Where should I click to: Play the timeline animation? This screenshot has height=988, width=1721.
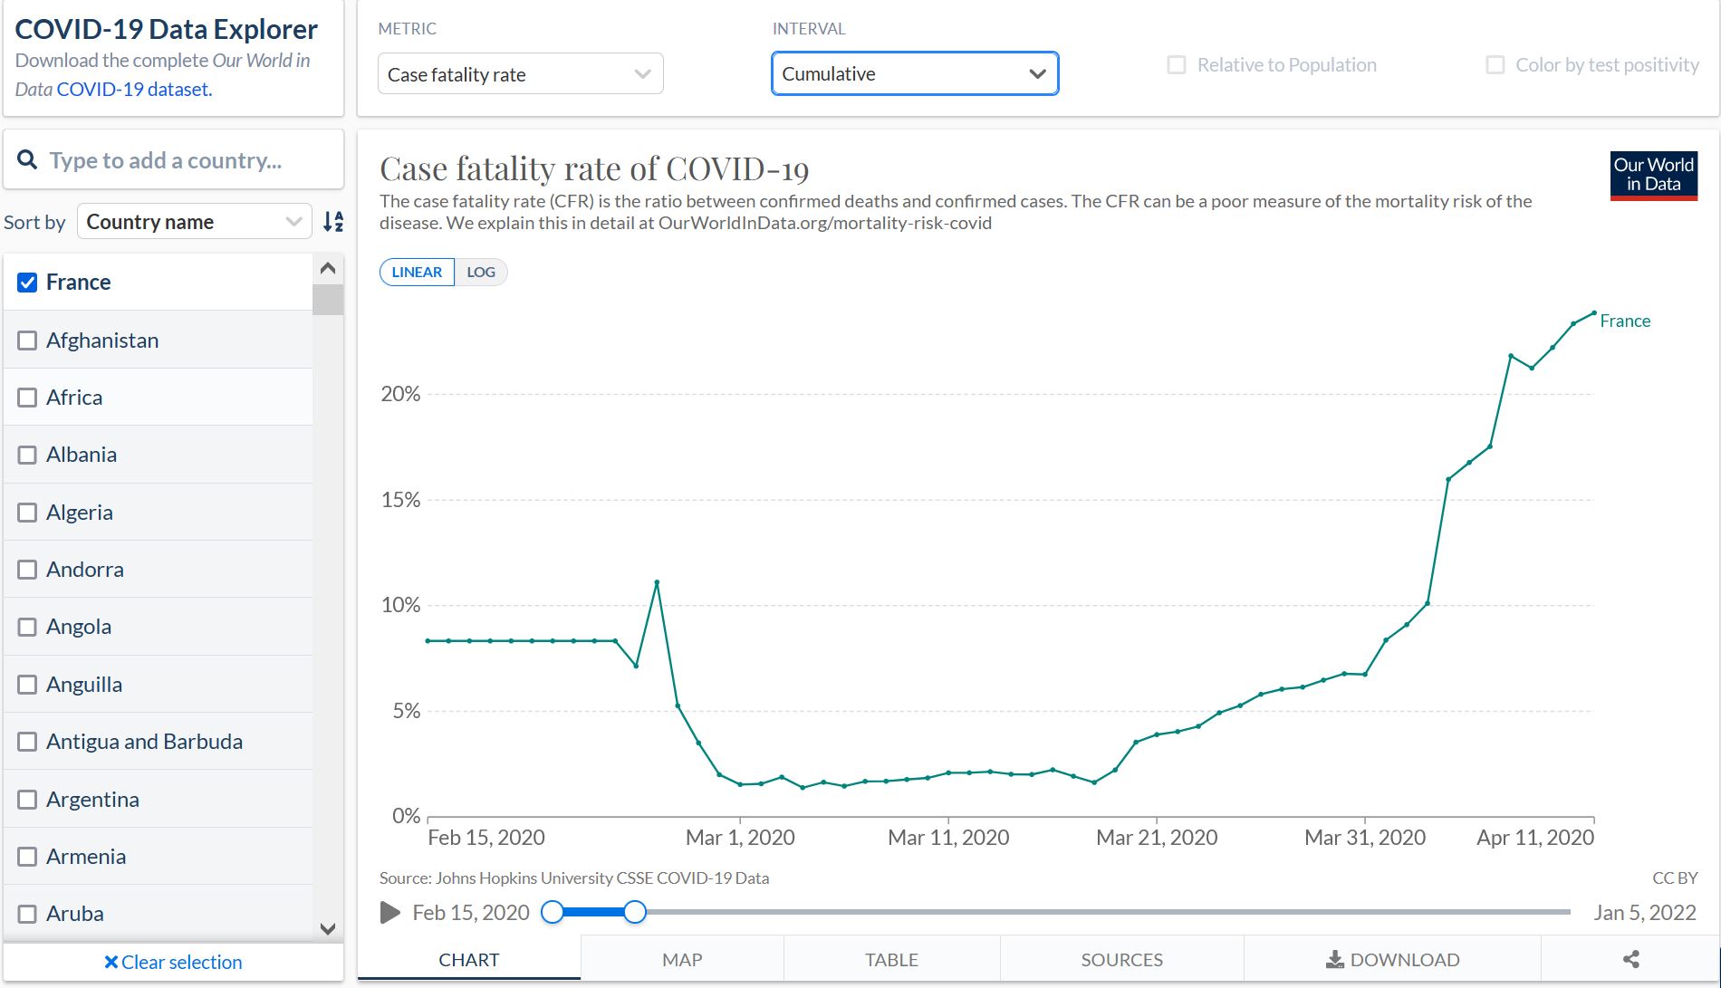390,912
